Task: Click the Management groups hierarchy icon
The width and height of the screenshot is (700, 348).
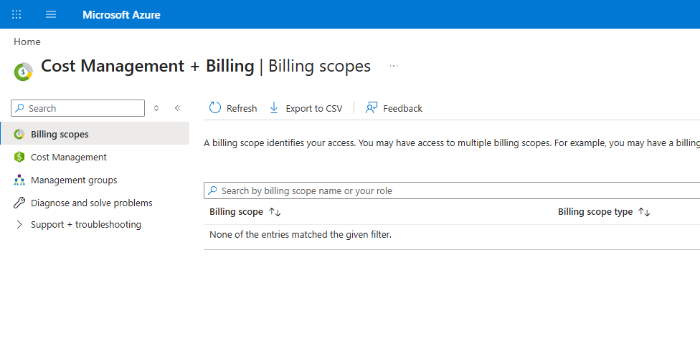Action: 19,180
